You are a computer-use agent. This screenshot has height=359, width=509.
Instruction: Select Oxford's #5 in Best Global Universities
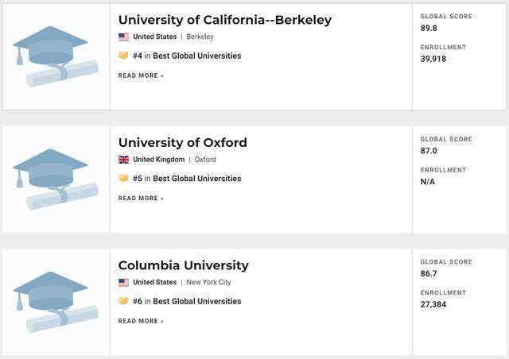point(187,179)
